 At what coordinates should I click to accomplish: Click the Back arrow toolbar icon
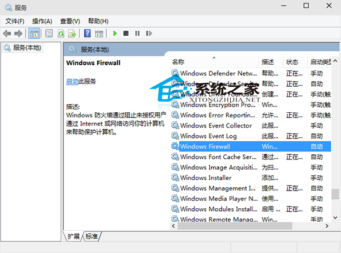(x=7, y=33)
